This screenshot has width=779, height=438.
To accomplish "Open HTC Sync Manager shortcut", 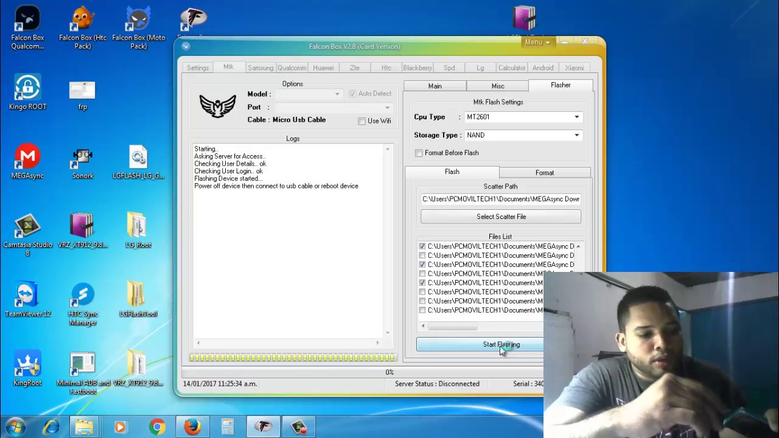I will tap(83, 304).
